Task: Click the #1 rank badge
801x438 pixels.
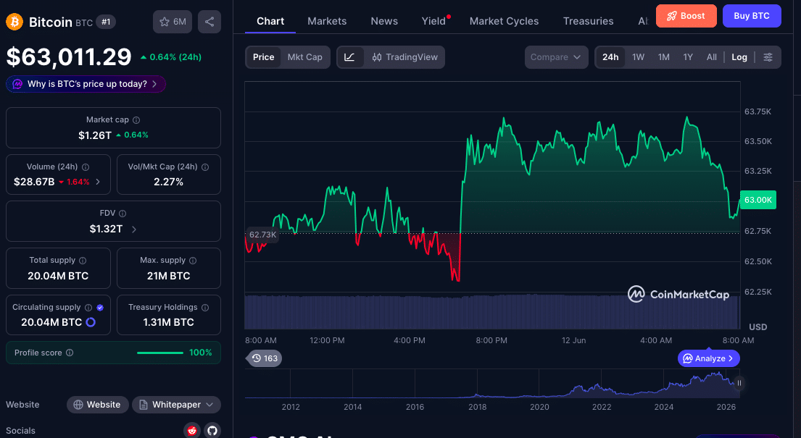Action: click(x=106, y=22)
